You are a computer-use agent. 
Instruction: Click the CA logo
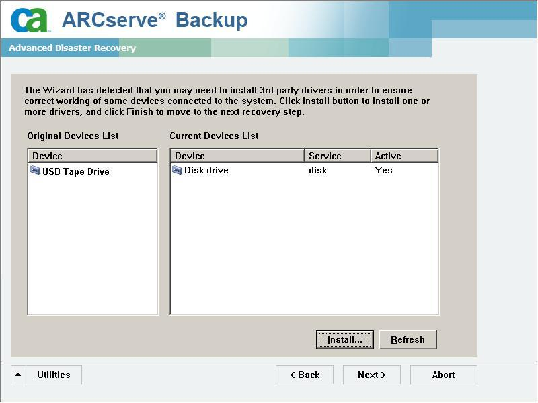pos(29,20)
